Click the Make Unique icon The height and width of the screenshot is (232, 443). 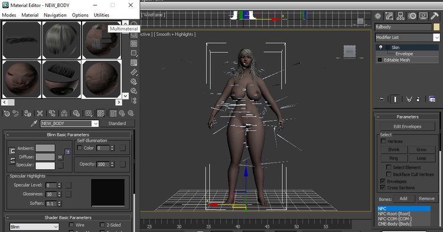click(x=64, y=114)
